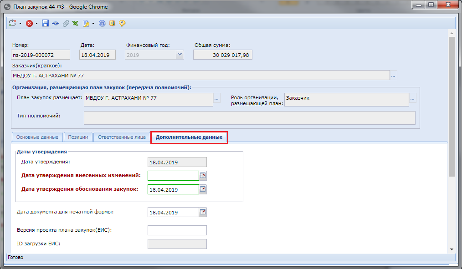Open the Позиции tab

click(x=78, y=137)
